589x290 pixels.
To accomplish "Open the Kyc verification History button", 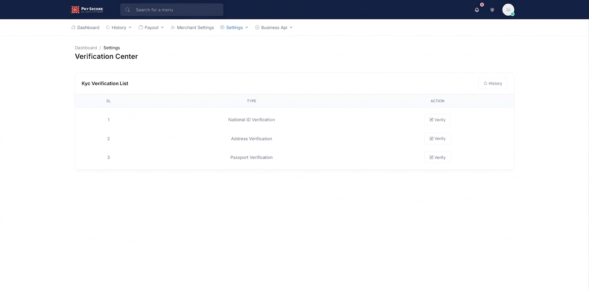I will tap(493, 83).
